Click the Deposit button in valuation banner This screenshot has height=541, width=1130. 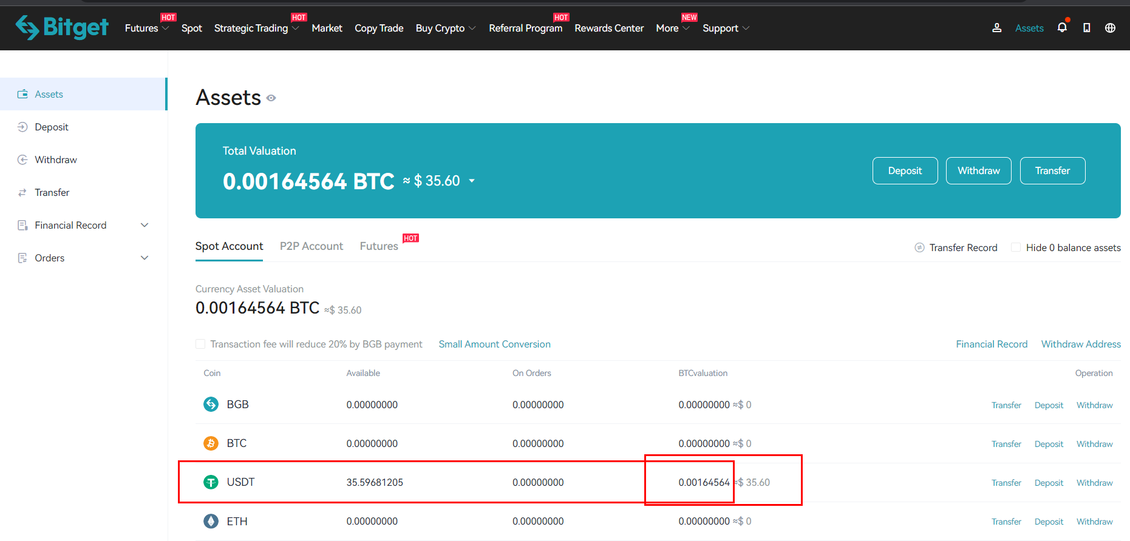click(x=905, y=170)
